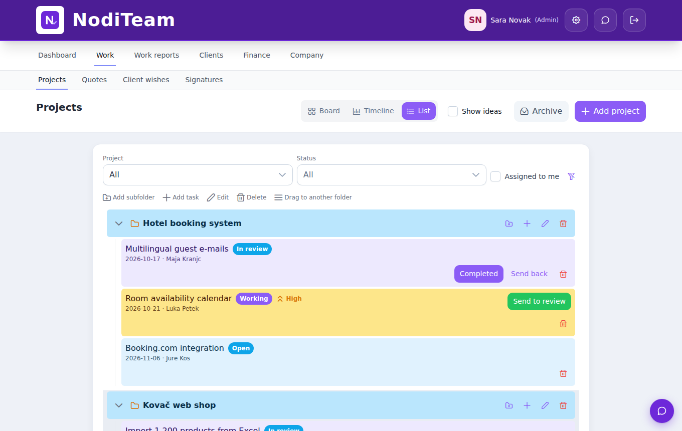Viewport: 682px width, 431px height.
Task: Click the Add project button
Action: pos(610,111)
